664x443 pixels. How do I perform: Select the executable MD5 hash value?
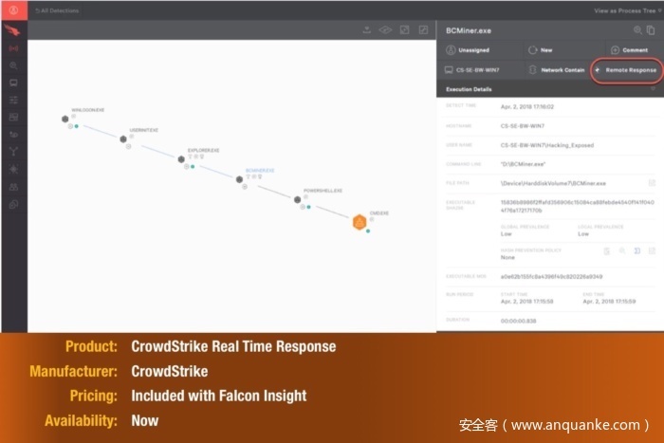click(x=551, y=277)
